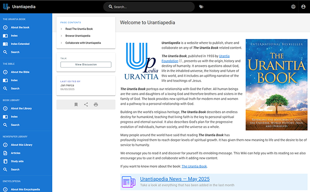Screen dimensions: 310x192
Task: Click the print page icon
Action: click(96, 104)
